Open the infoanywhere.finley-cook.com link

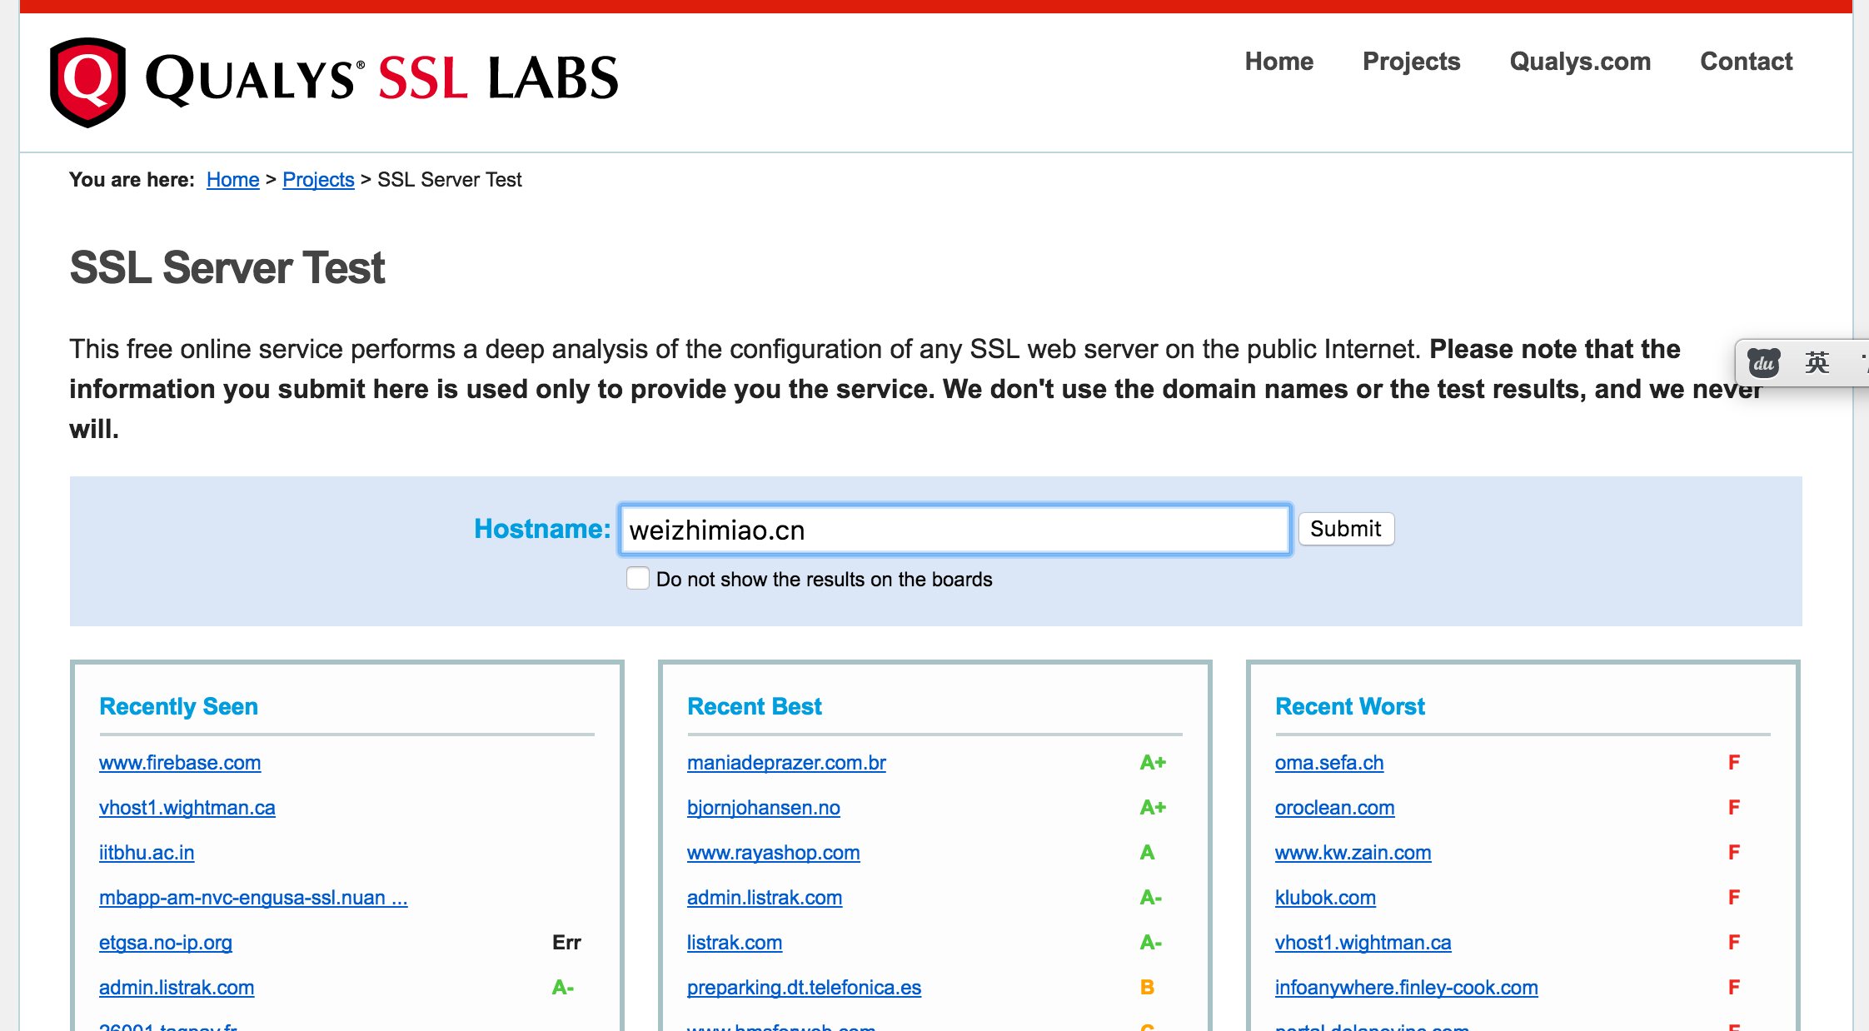pyautogui.click(x=1406, y=988)
